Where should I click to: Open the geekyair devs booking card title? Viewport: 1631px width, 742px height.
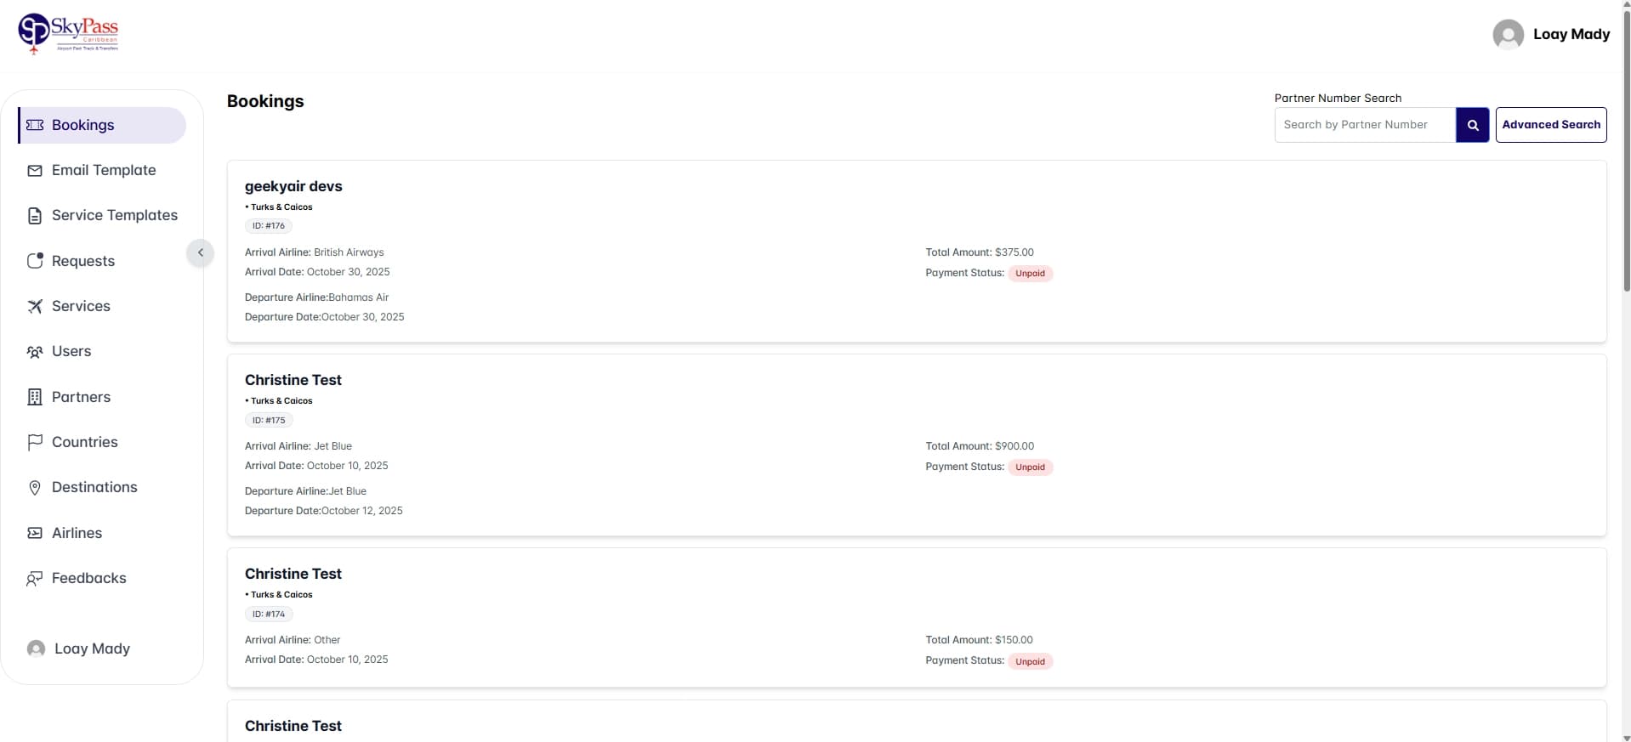(x=293, y=186)
